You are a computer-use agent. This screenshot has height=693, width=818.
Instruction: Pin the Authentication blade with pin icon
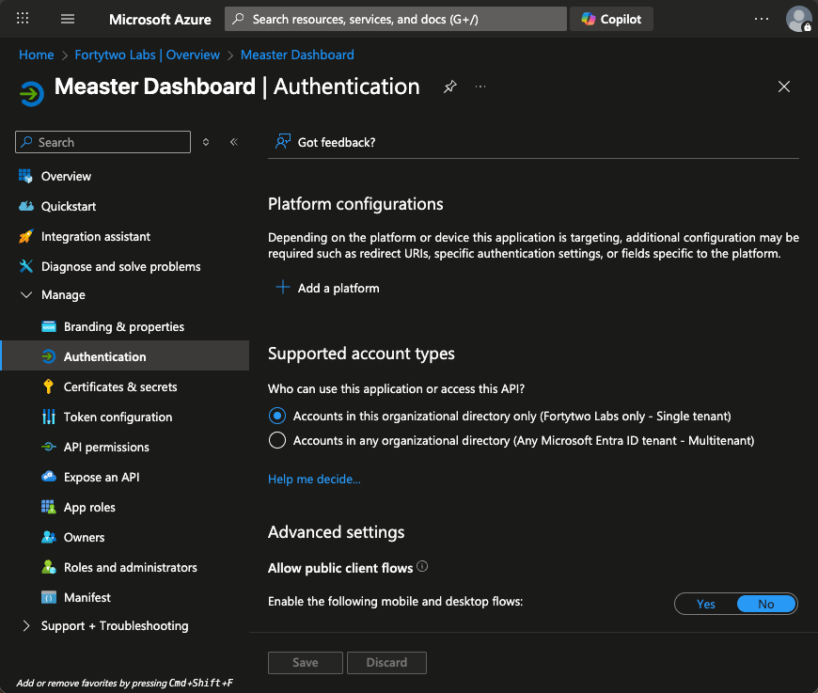450,87
